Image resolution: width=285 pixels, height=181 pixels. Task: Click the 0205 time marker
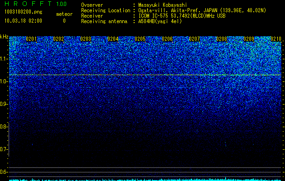pyautogui.click(x=140, y=39)
